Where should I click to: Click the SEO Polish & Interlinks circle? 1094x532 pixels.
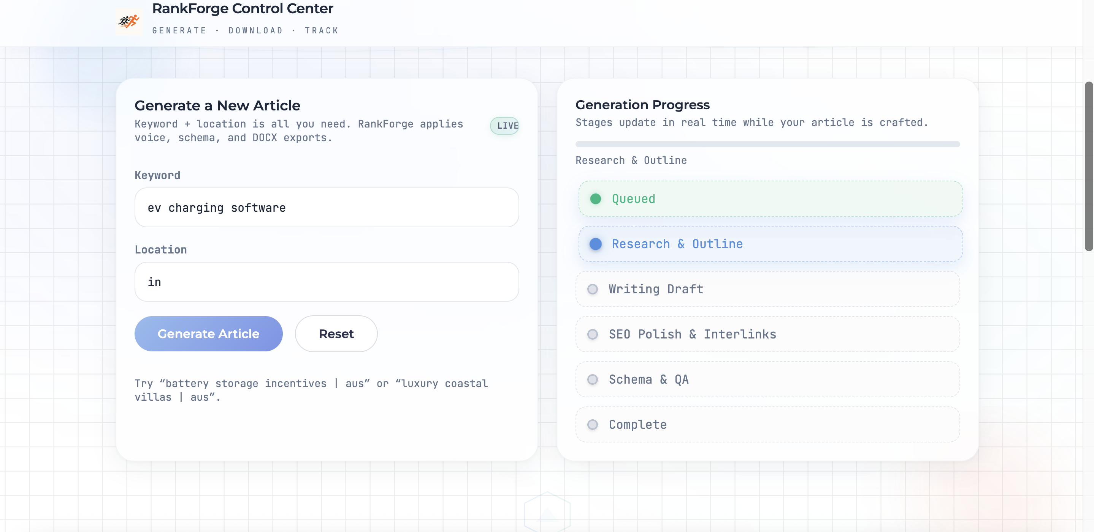tap(593, 334)
